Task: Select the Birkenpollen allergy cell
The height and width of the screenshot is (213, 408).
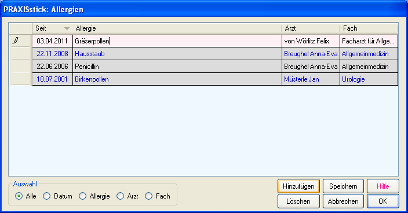Action: [177, 79]
